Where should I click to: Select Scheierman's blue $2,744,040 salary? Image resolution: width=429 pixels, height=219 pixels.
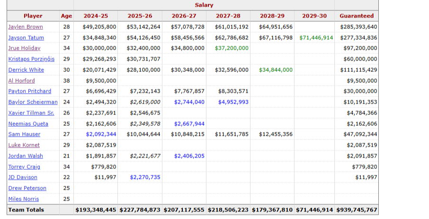(x=189, y=102)
